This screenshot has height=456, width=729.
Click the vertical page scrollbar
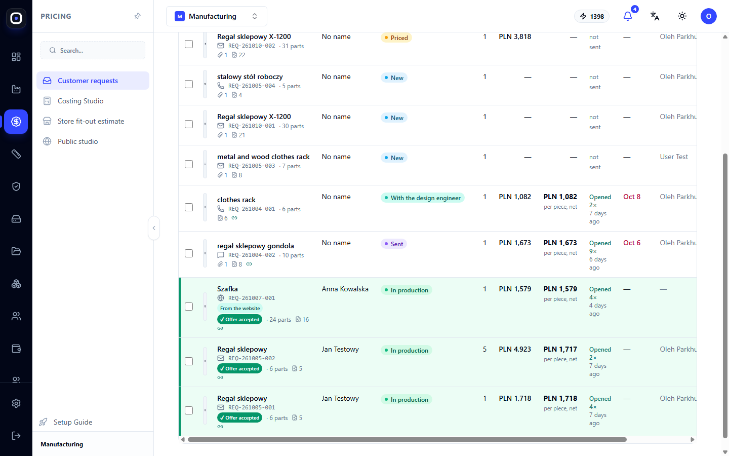[x=725, y=295]
